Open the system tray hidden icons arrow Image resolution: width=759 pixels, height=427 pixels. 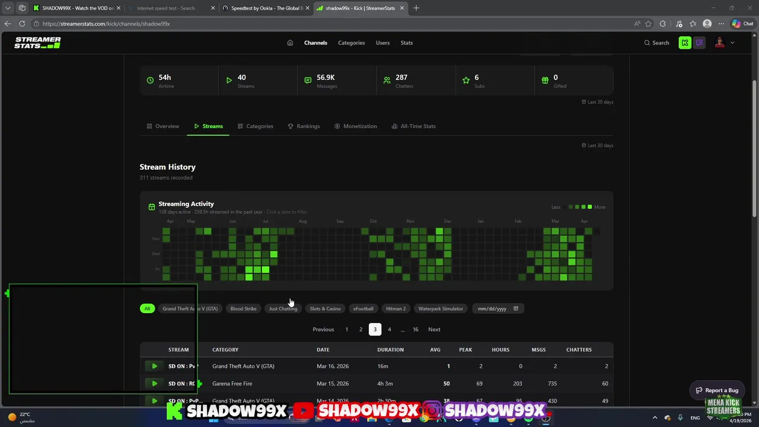click(655, 418)
